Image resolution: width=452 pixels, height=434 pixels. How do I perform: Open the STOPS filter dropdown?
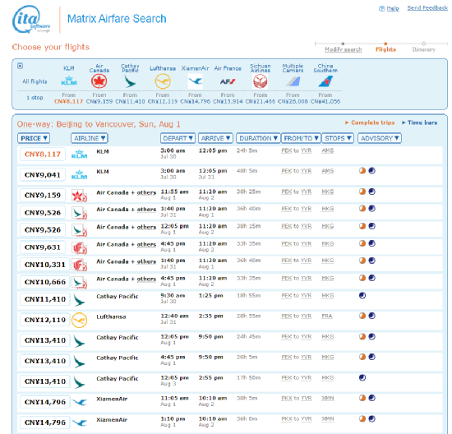338,138
